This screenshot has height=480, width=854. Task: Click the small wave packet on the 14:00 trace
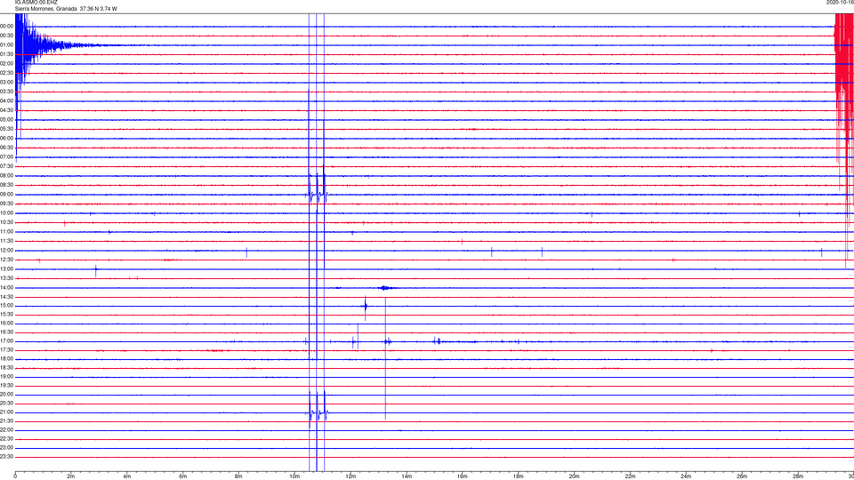click(x=385, y=288)
